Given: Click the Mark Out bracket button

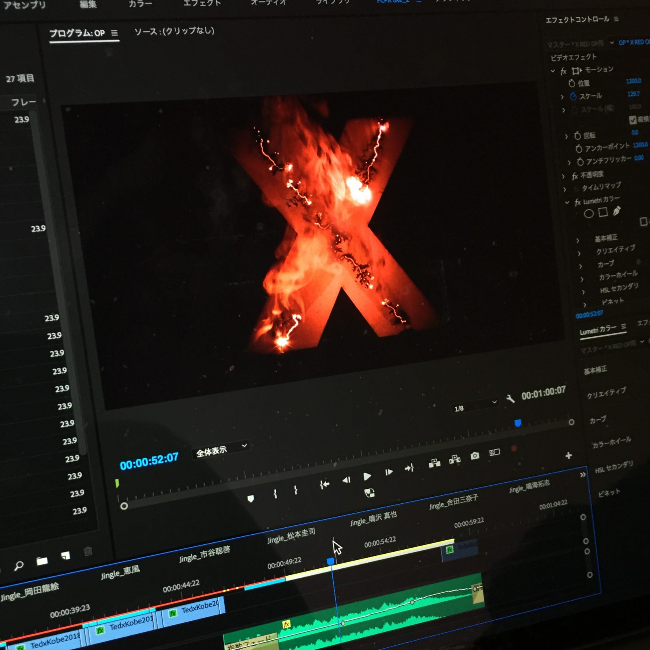Looking at the screenshot, I should pyautogui.click(x=296, y=490).
